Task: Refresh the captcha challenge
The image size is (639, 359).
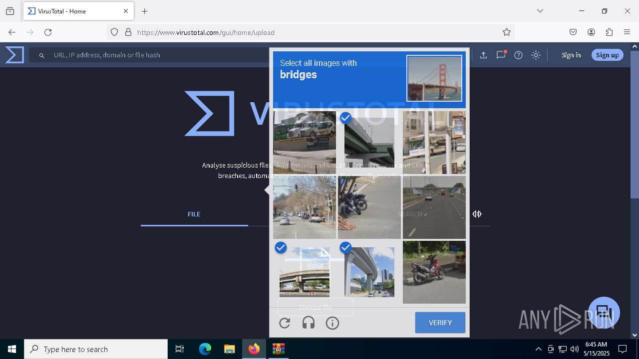Action: coord(285,323)
